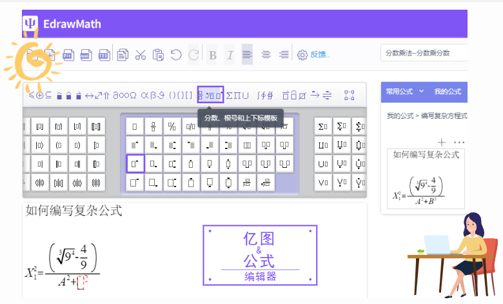Select left text alignment

(247, 55)
